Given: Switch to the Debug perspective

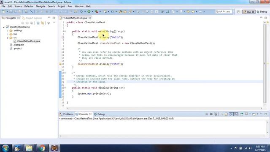Looking at the screenshot, I should [x=262, y=12].
